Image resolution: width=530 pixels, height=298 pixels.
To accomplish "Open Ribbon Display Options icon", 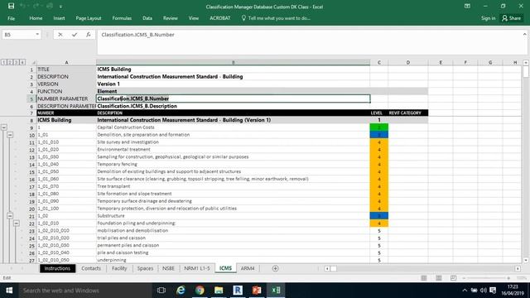I will pos(467,6).
